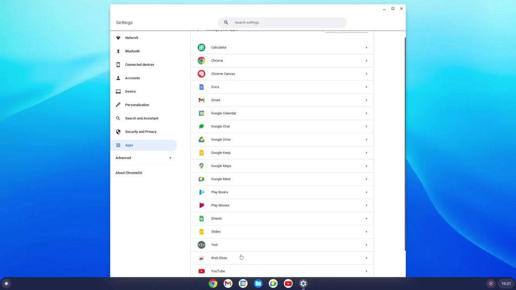The image size is (516, 290).
Task: Open the Docs row label
Action: (x=215, y=87)
